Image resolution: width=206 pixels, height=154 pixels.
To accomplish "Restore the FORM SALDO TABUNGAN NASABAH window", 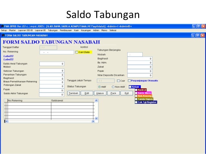I will pyautogui.click(x=198, y=35).
